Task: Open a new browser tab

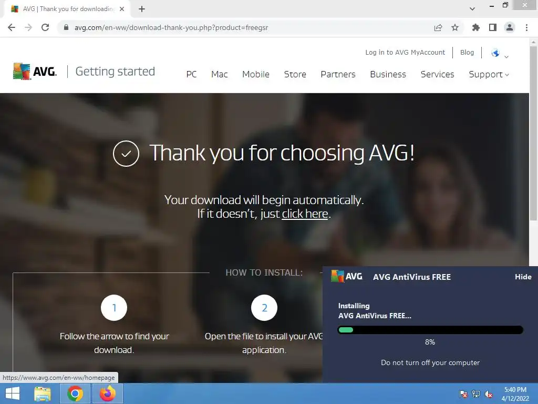Action: (142, 9)
